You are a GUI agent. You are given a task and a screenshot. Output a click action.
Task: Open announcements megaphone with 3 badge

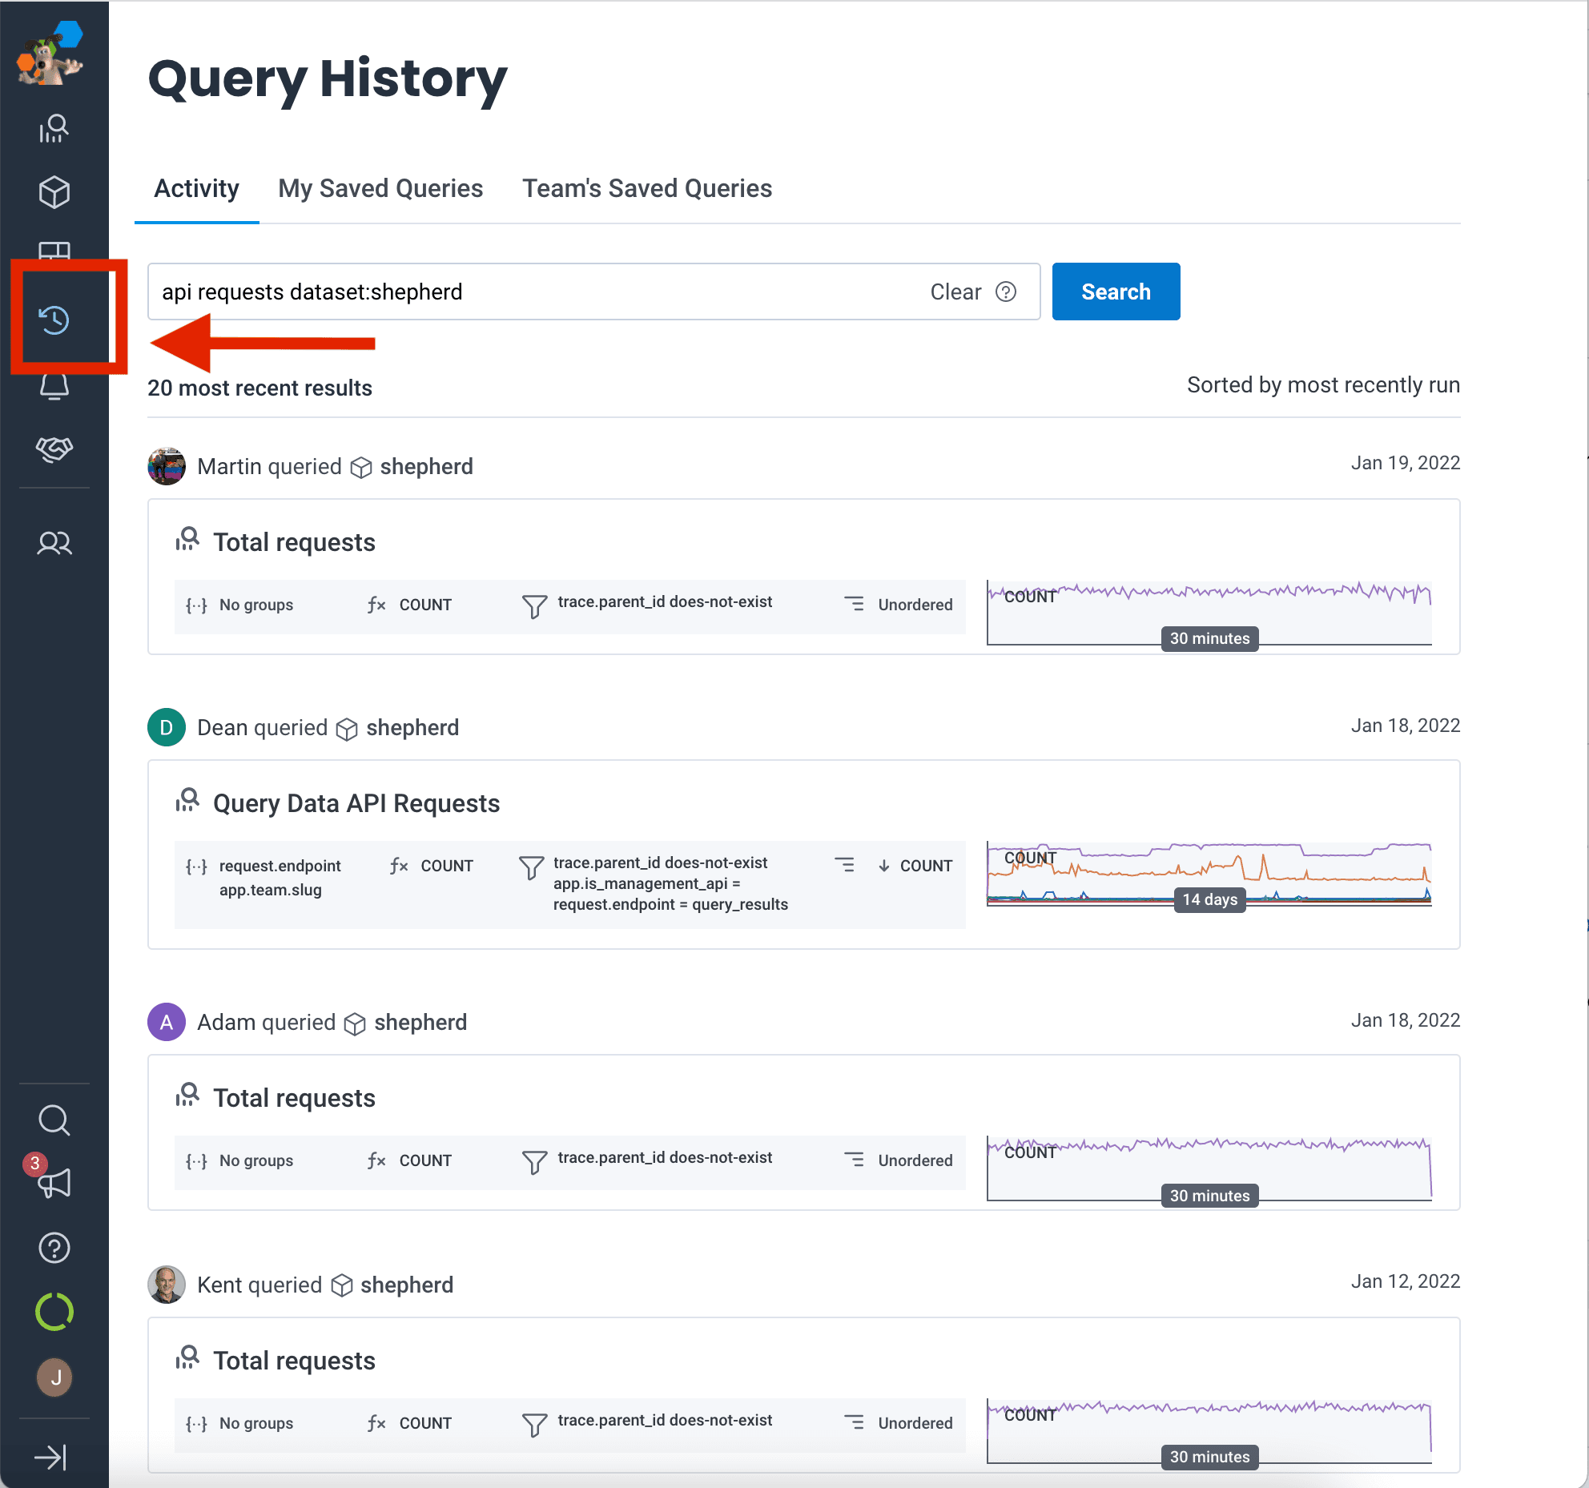tap(54, 1183)
